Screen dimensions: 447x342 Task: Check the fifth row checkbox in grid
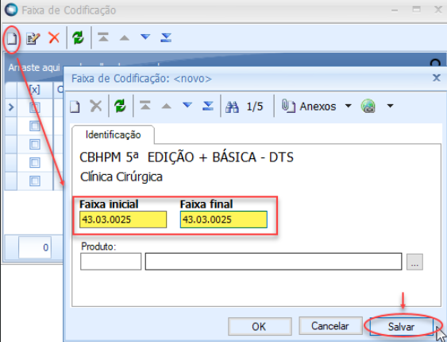(35, 181)
